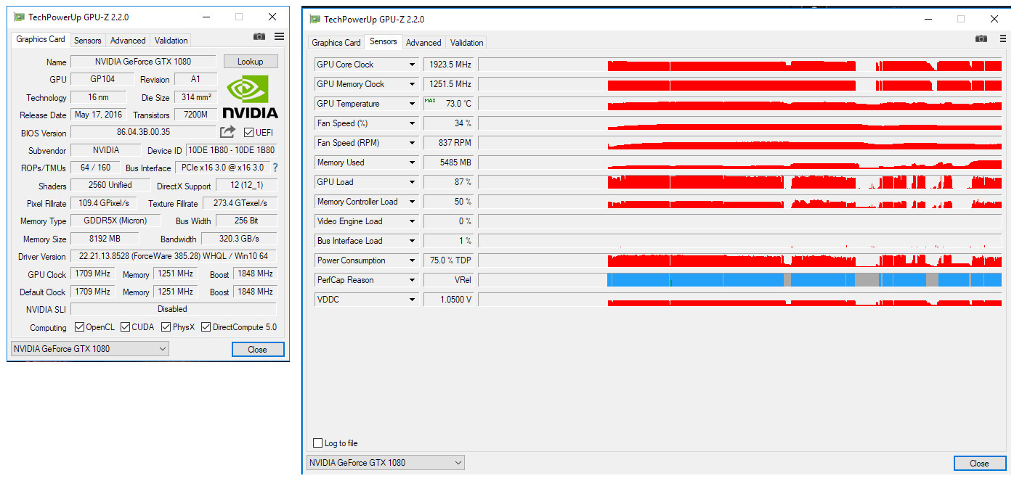Click the VDDC value 1.0500 V

pos(448,300)
